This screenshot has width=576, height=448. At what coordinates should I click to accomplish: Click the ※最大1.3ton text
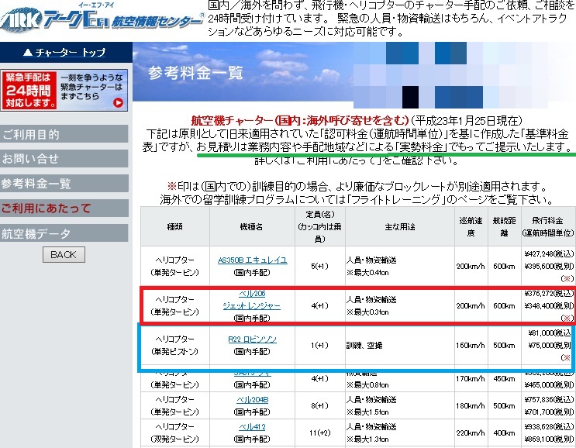click(367, 439)
